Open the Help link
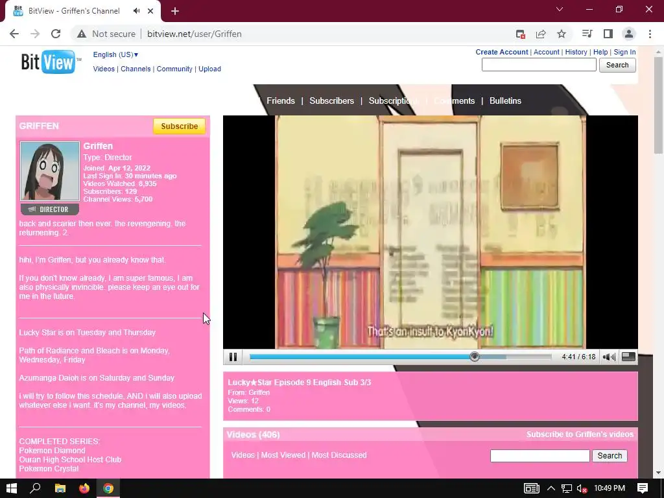This screenshot has height=498, width=664. click(x=600, y=52)
